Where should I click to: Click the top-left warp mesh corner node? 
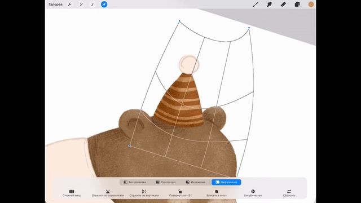(x=179, y=21)
